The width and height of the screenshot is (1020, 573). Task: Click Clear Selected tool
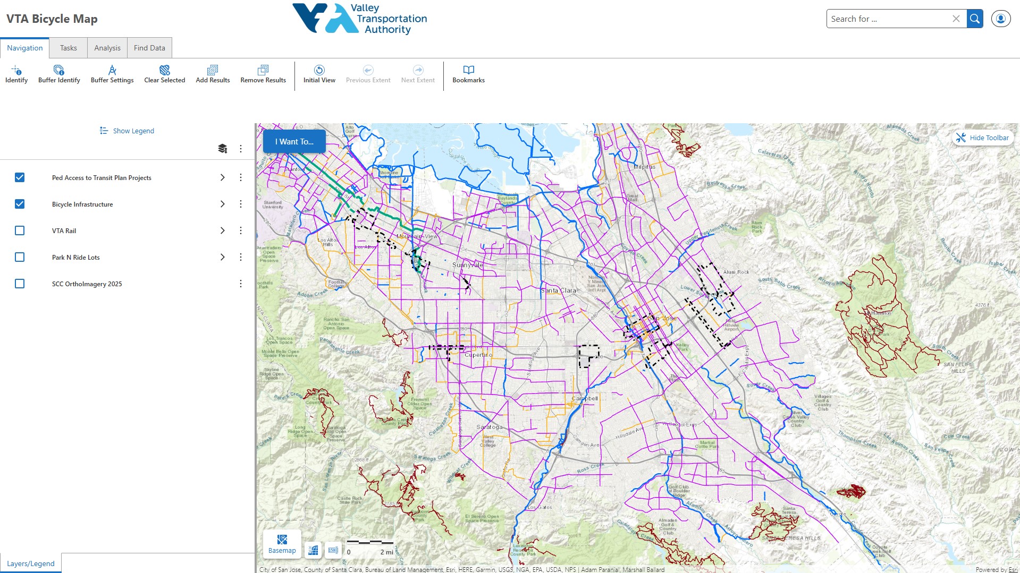pyautogui.click(x=165, y=74)
